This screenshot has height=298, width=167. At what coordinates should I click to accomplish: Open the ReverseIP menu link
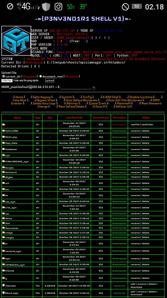point(124,103)
